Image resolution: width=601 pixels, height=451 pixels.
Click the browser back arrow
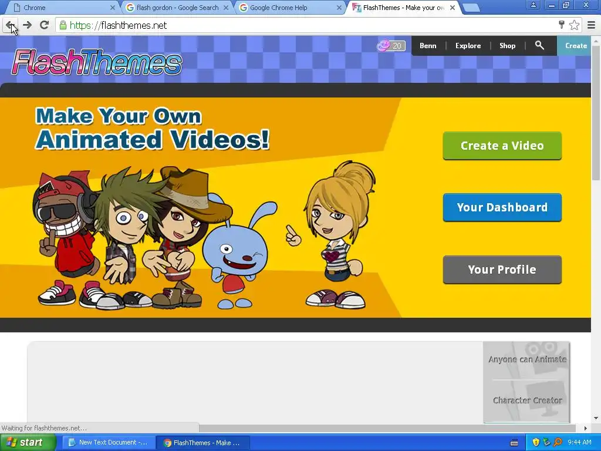point(9,25)
